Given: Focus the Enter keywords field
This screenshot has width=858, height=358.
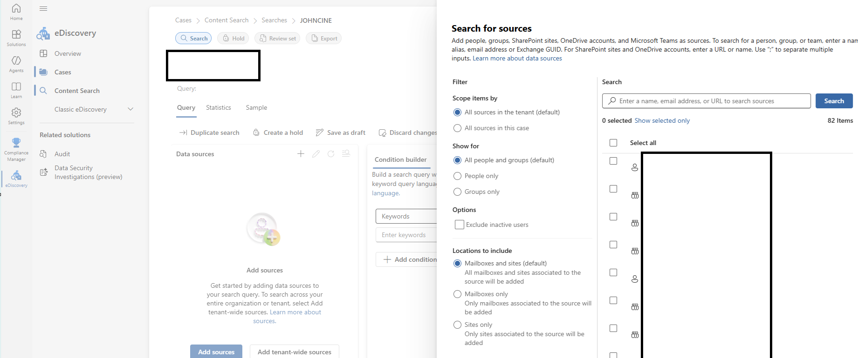Looking at the screenshot, I should pyautogui.click(x=406, y=235).
